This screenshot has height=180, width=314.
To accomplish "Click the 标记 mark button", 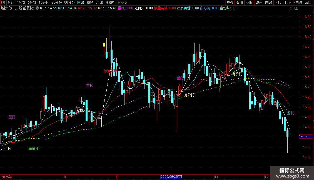I will (288, 2).
